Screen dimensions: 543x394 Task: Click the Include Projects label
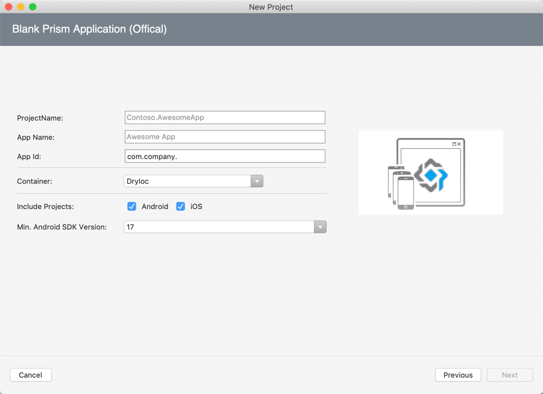(45, 207)
